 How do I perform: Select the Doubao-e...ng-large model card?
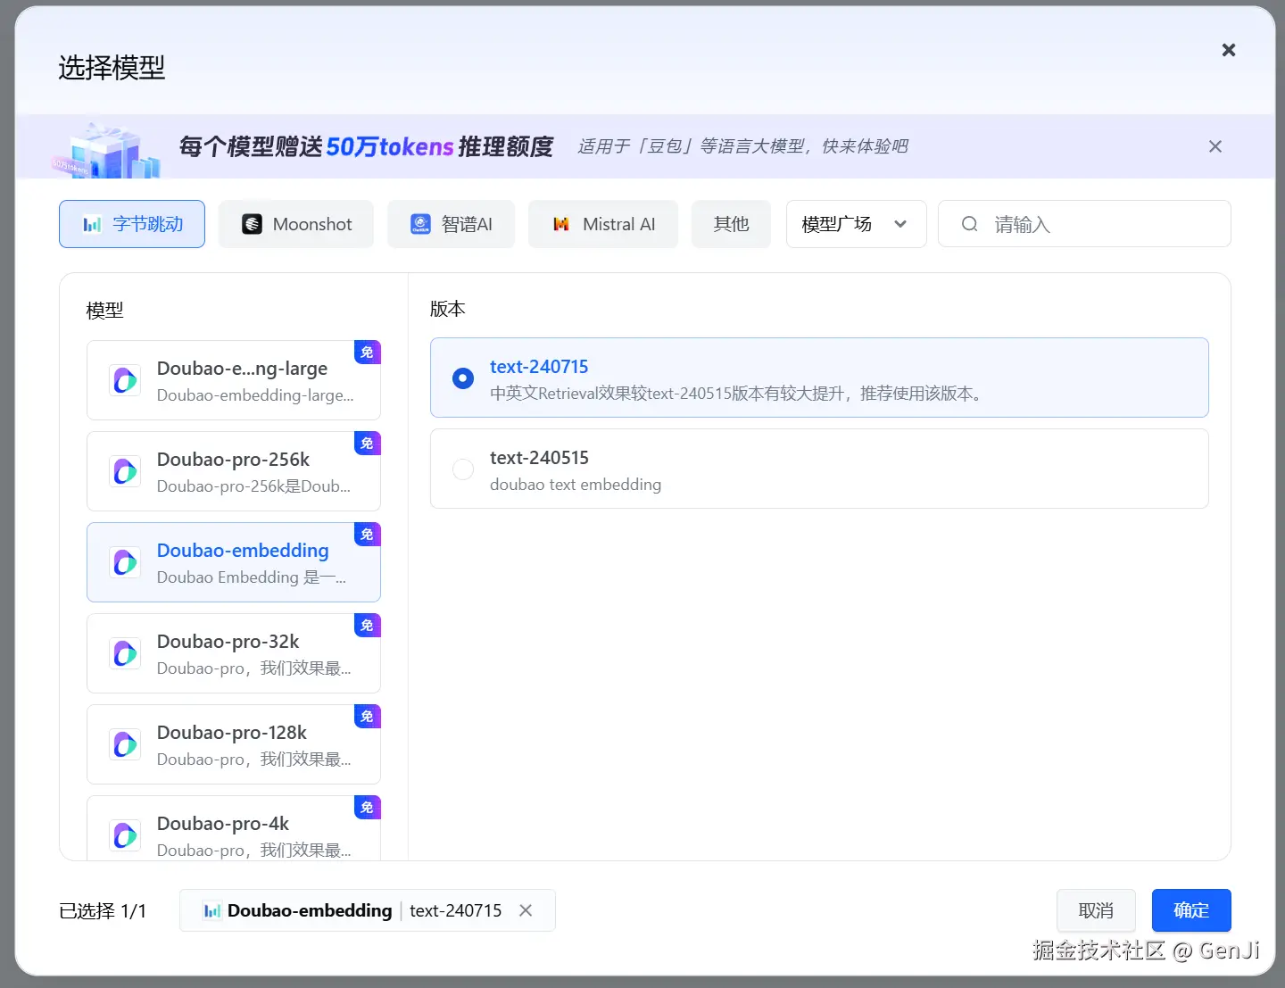(x=234, y=380)
